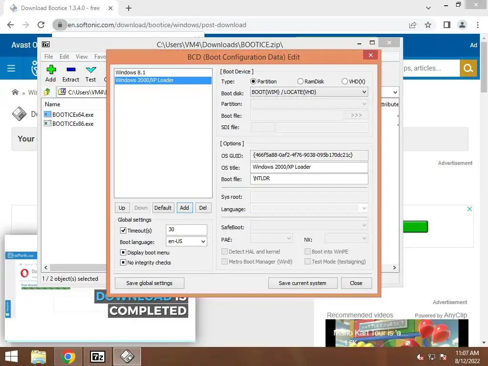Click the up-folder icon in 7-Zip
Image resolution: width=488 pixels, height=366 pixels.
tap(47, 92)
